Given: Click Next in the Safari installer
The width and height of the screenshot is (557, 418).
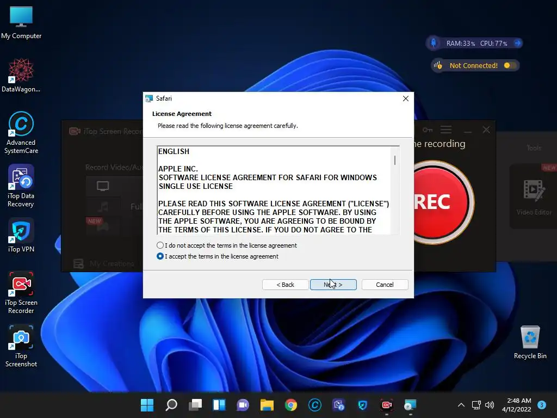Looking at the screenshot, I should click(x=333, y=285).
